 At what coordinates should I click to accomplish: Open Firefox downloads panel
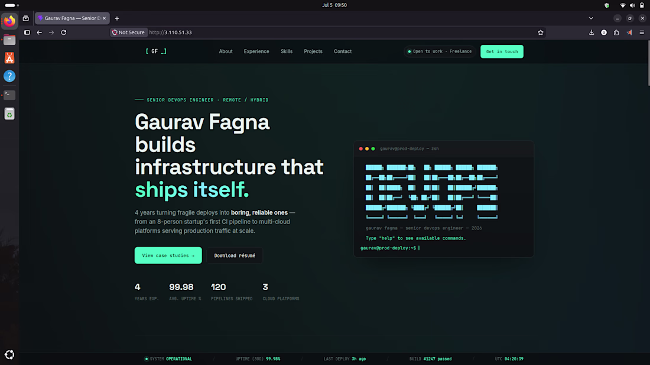[591, 32]
